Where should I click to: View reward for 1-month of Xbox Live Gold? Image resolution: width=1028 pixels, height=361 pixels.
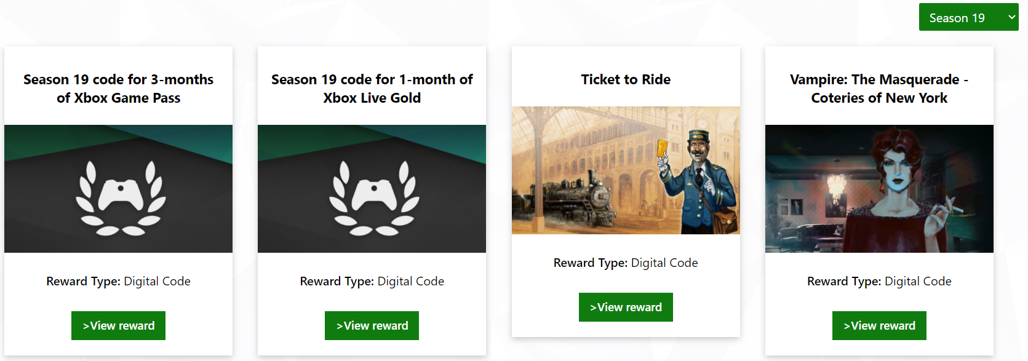pos(372,325)
